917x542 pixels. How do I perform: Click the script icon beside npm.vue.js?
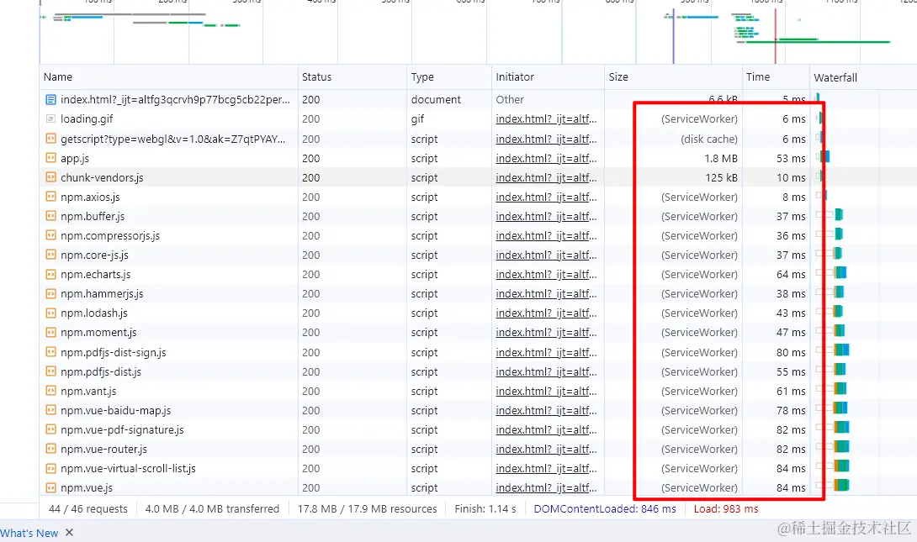(x=50, y=487)
